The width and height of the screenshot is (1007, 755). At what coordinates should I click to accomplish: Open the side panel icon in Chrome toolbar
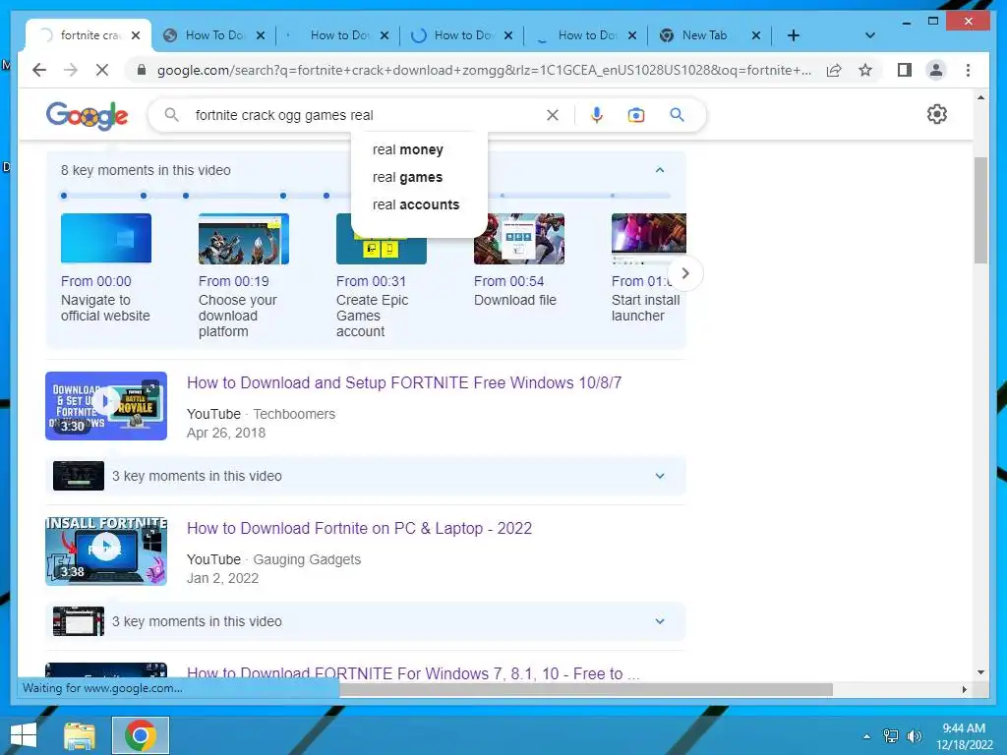(x=905, y=70)
